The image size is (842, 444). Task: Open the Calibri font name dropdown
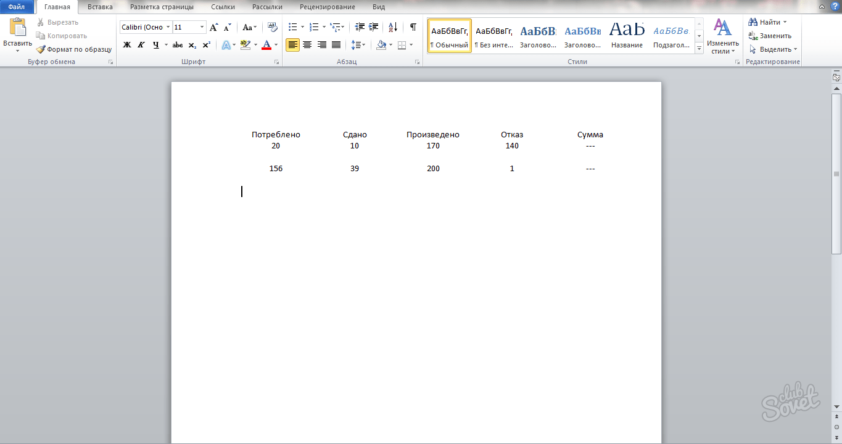pos(168,27)
